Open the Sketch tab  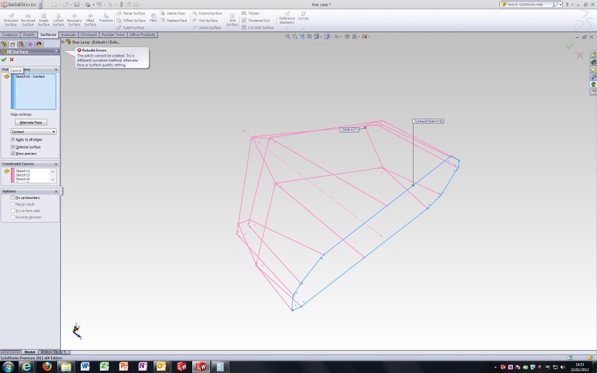29,35
